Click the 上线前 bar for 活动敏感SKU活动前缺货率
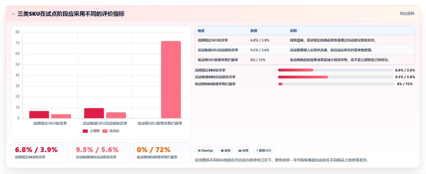The width and height of the screenshot is (426, 174). tap(94, 113)
